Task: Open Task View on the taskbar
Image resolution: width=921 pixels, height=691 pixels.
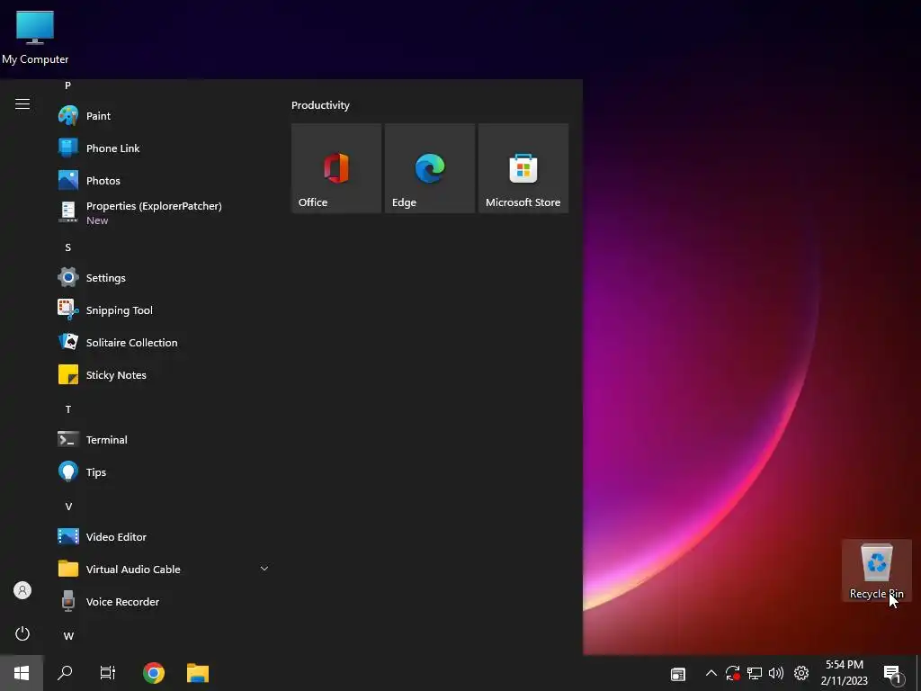Action: (x=108, y=673)
